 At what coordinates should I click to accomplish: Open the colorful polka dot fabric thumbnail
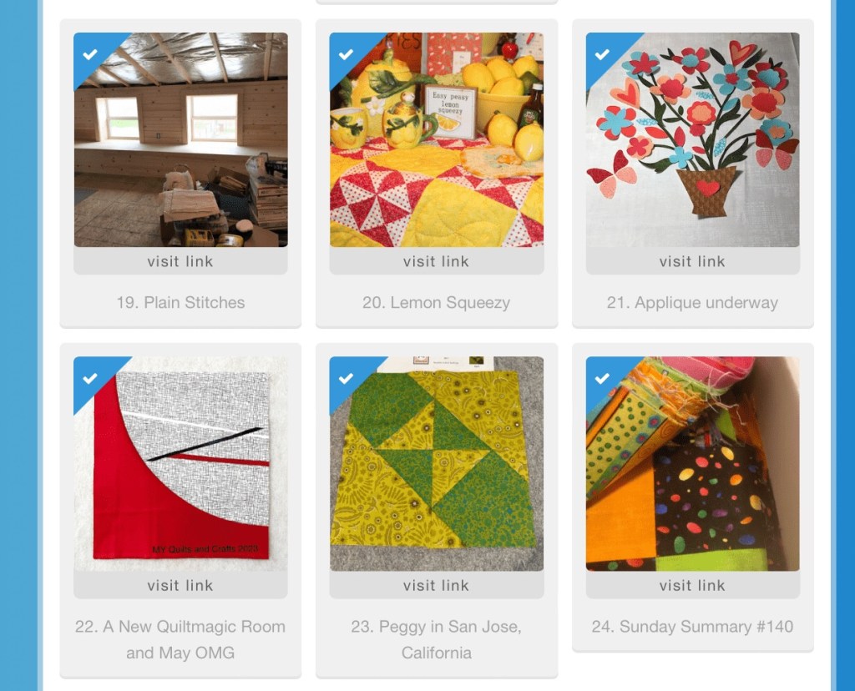(692, 464)
